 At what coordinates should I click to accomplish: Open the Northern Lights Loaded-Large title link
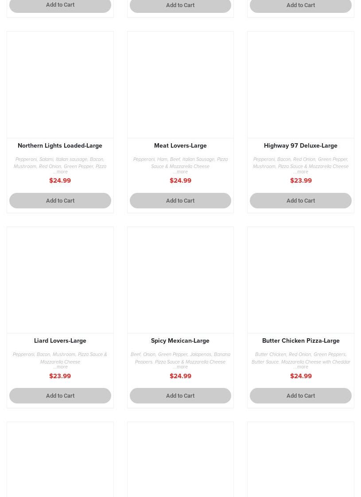(60, 145)
